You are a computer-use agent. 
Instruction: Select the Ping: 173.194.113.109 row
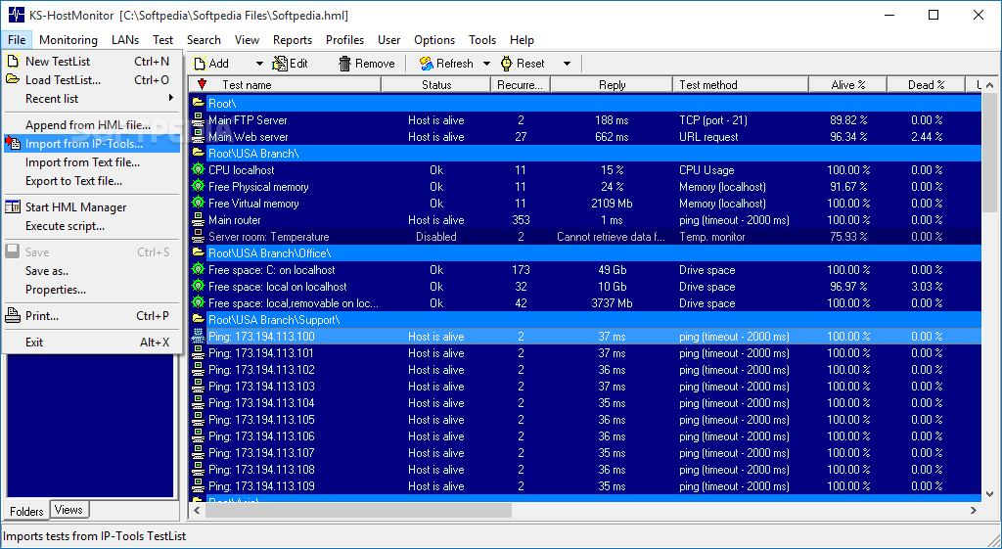pos(585,485)
